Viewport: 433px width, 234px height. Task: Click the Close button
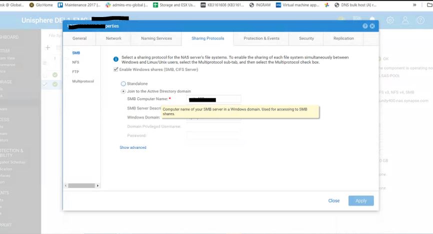pyautogui.click(x=333, y=201)
